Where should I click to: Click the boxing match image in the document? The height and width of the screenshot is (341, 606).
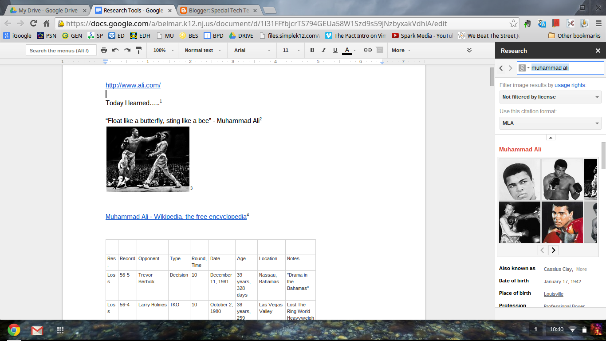point(148,159)
